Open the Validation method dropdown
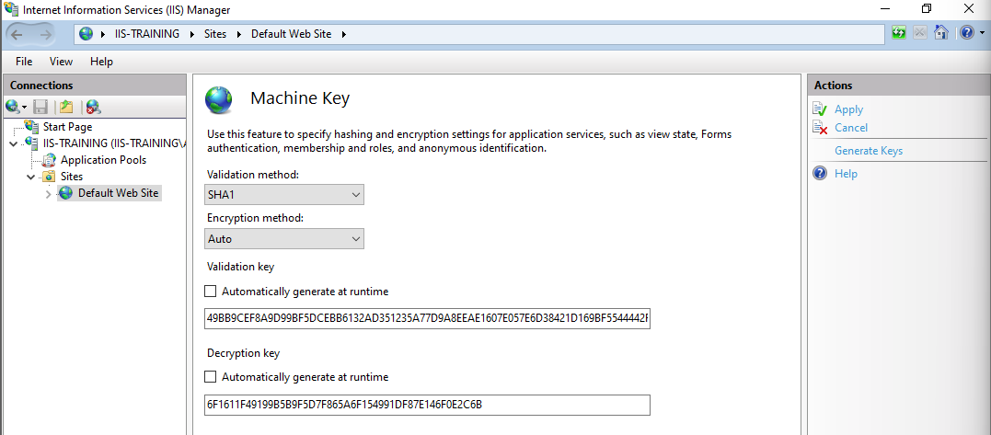The width and height of the screenshot is (991, 435). [x=284, y=195]
